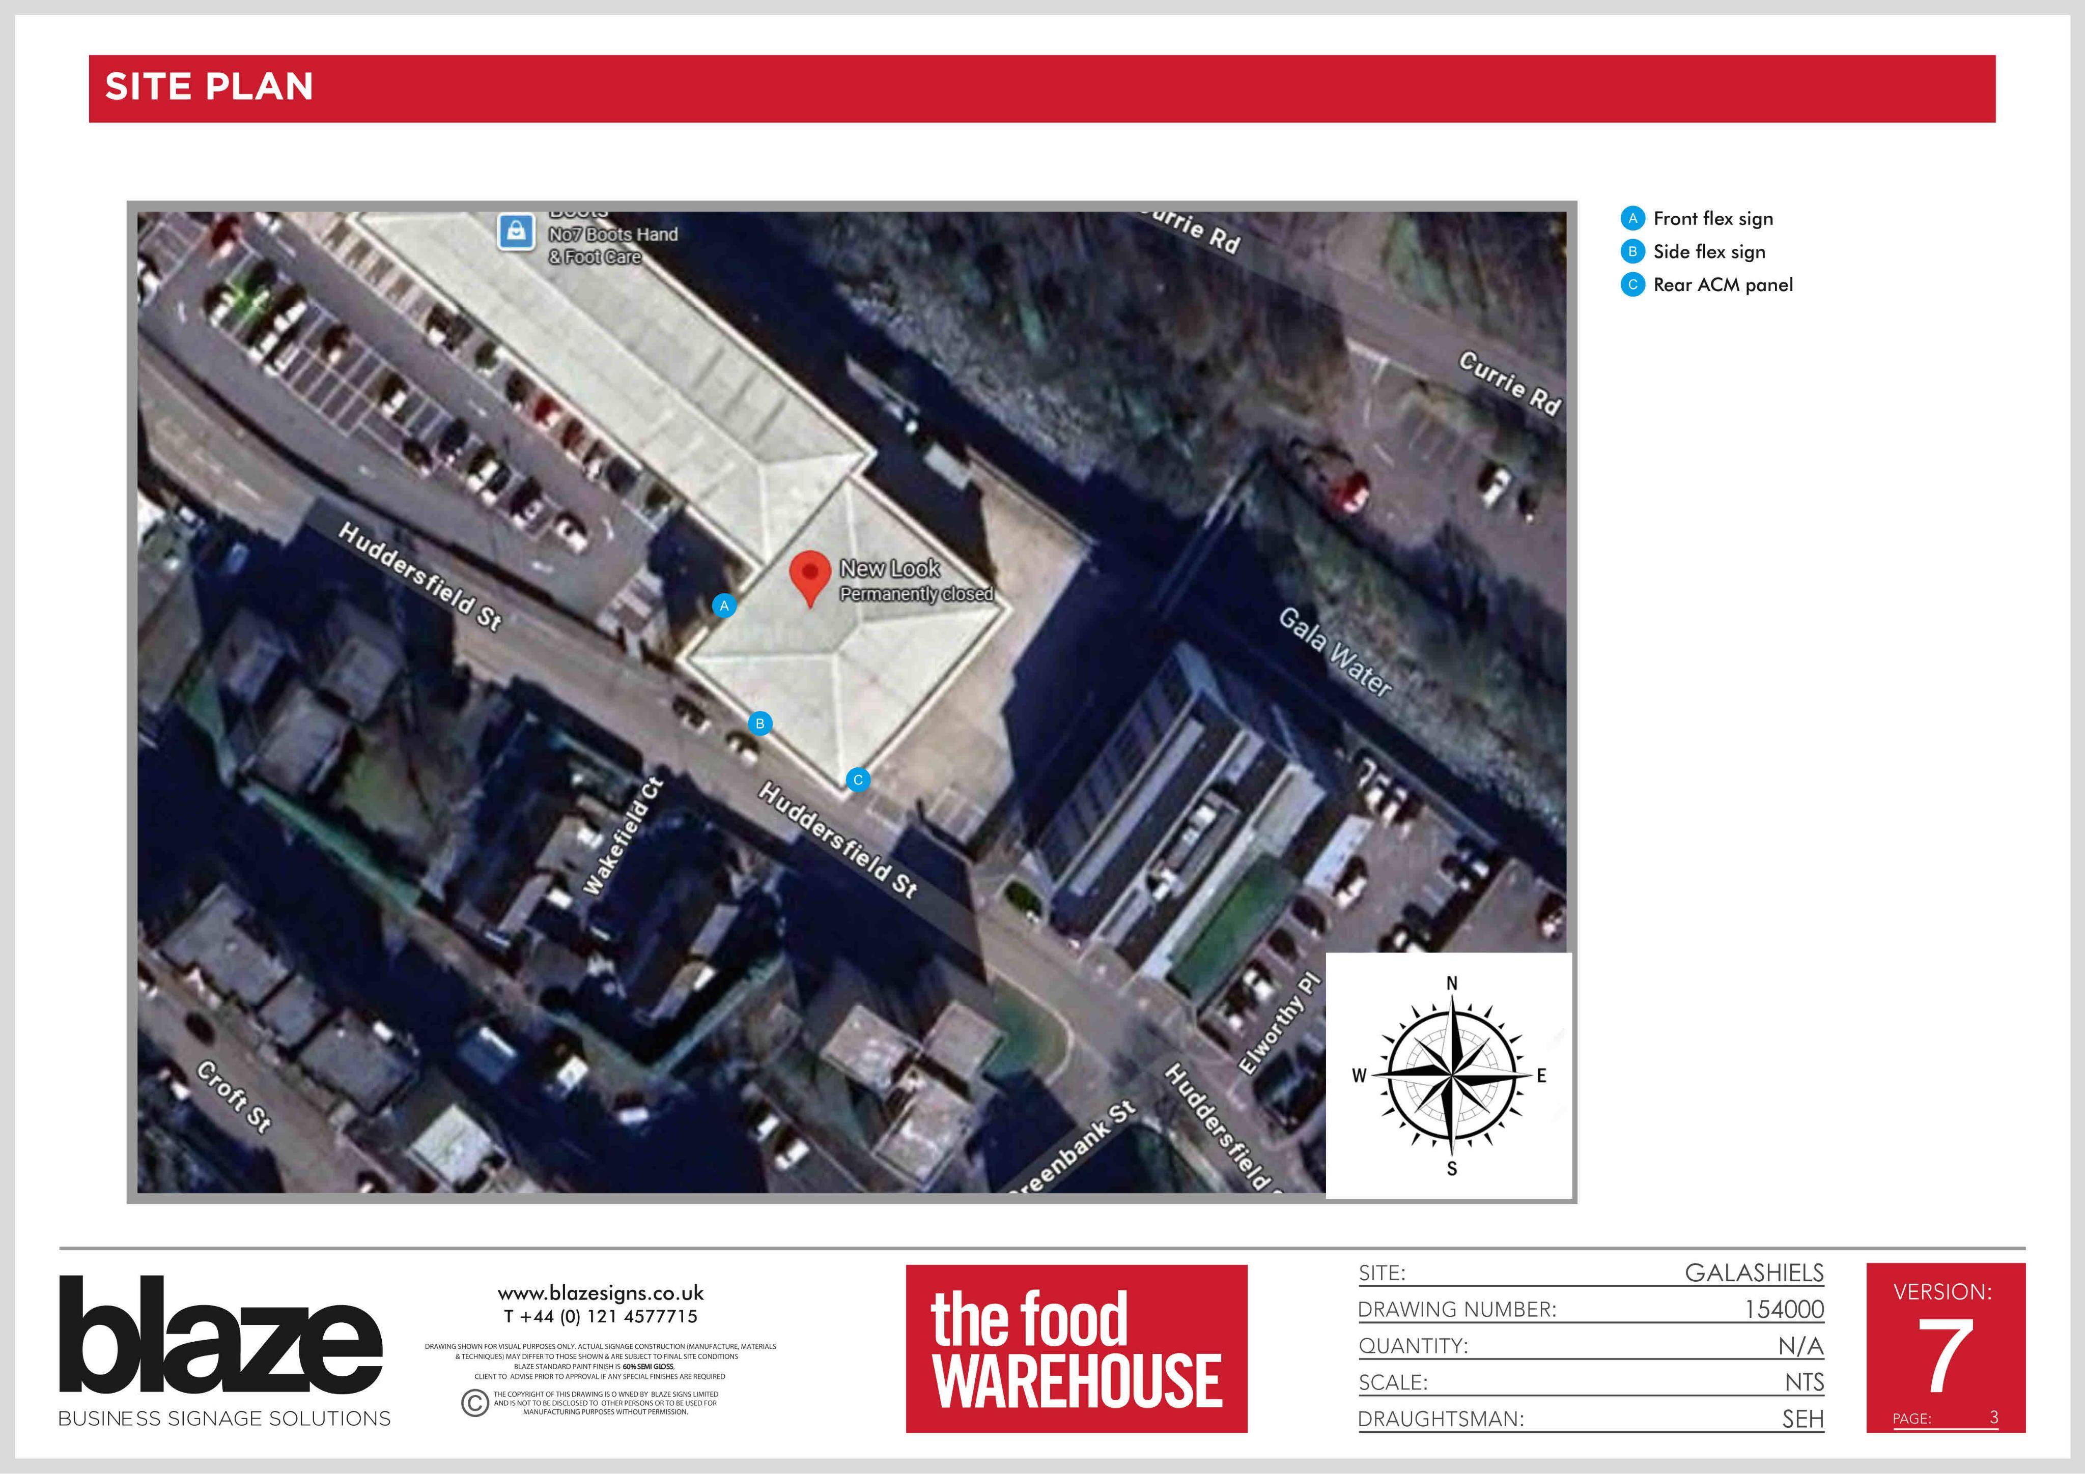
Task: Click the food WAREHOUSE red logo
Action: (x=1077, y=1349)
